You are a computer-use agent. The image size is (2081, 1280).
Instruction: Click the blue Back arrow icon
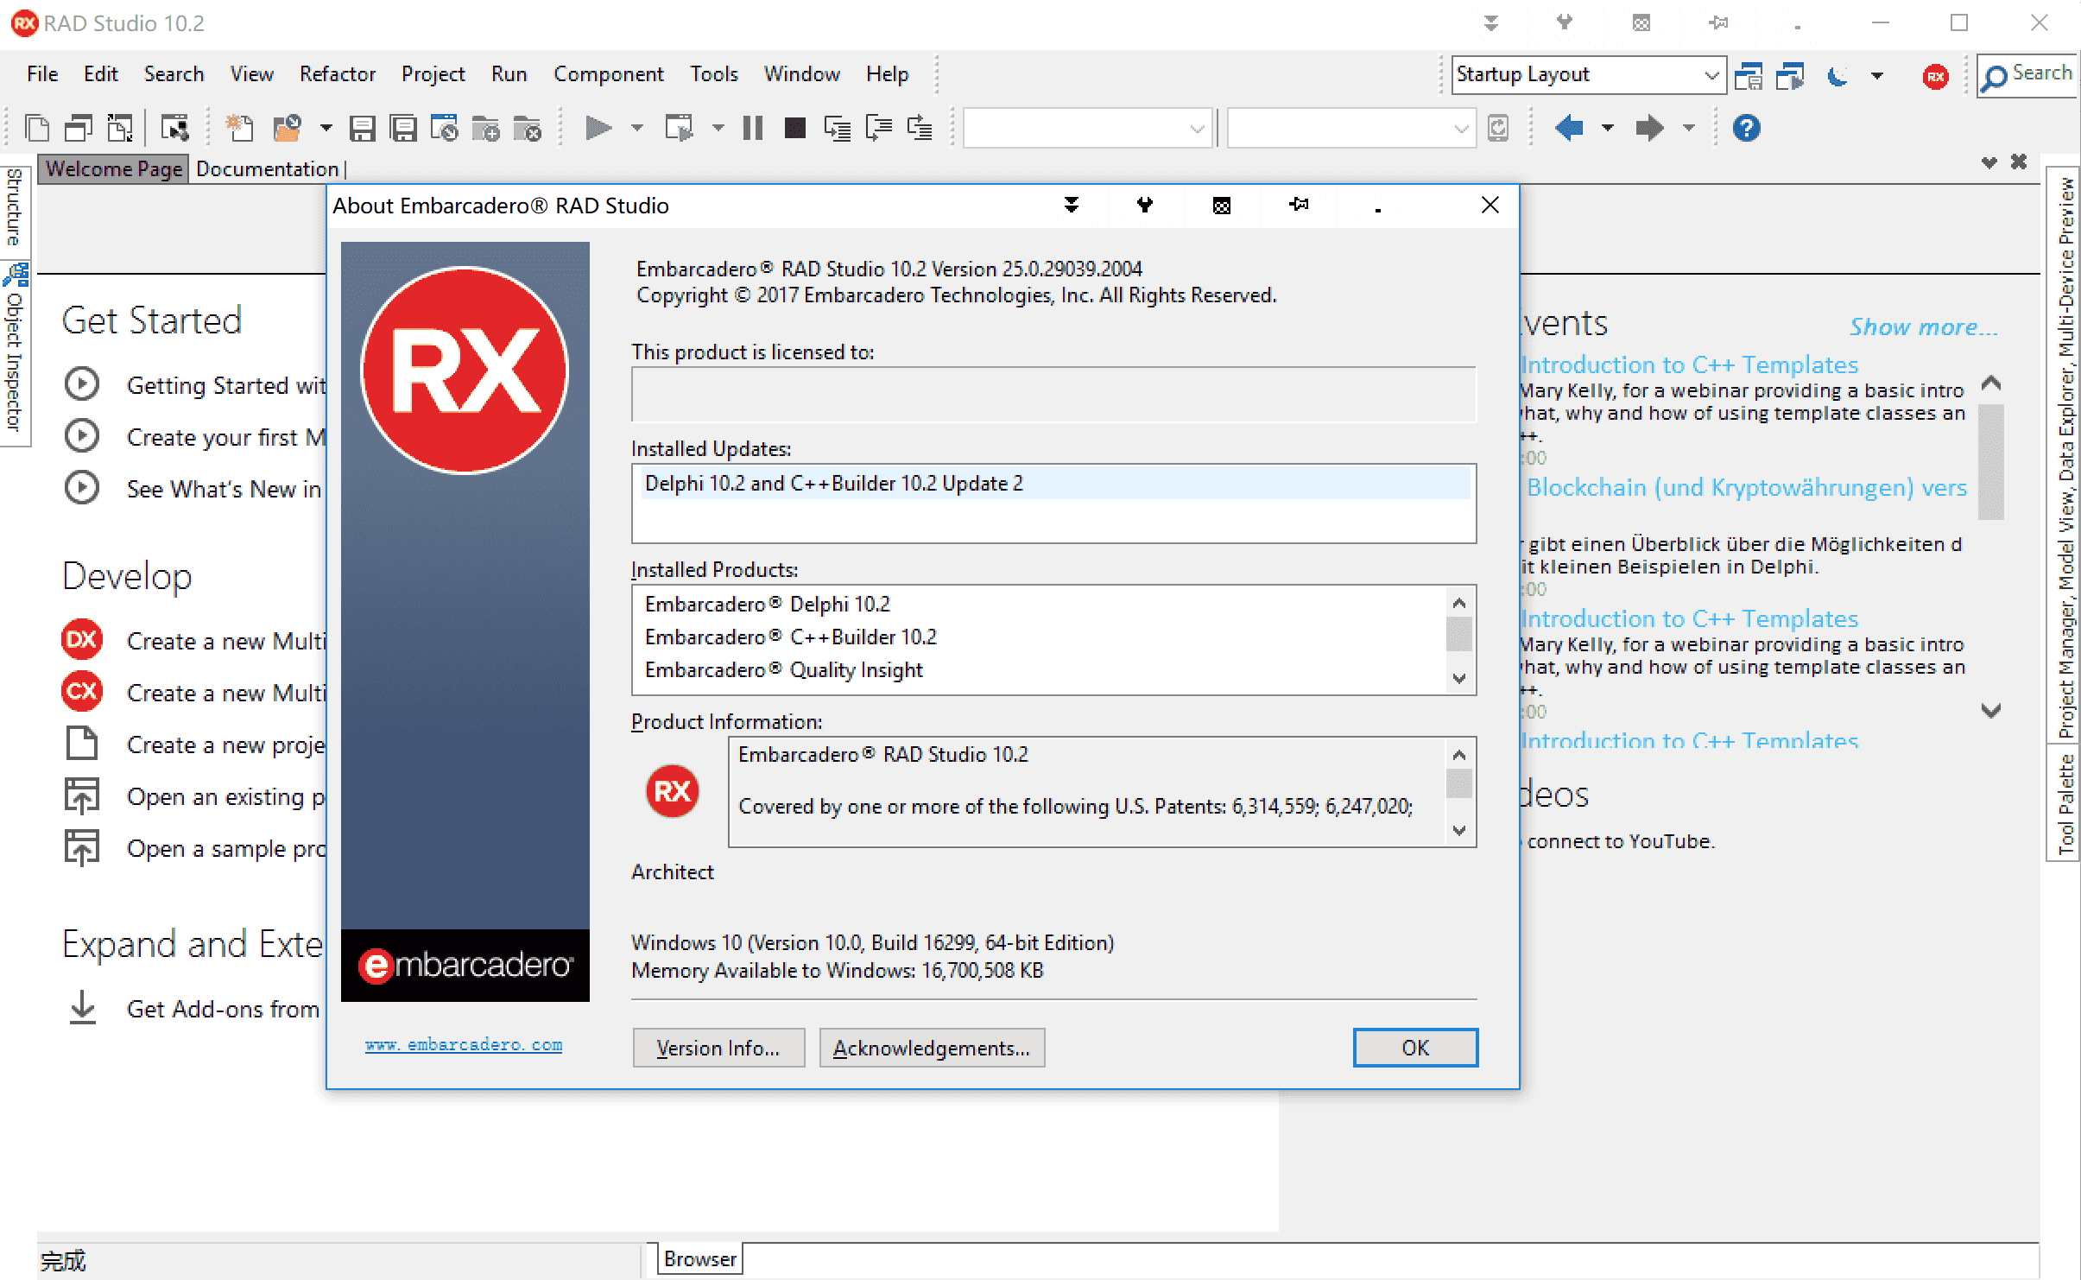click(1568, 128)
